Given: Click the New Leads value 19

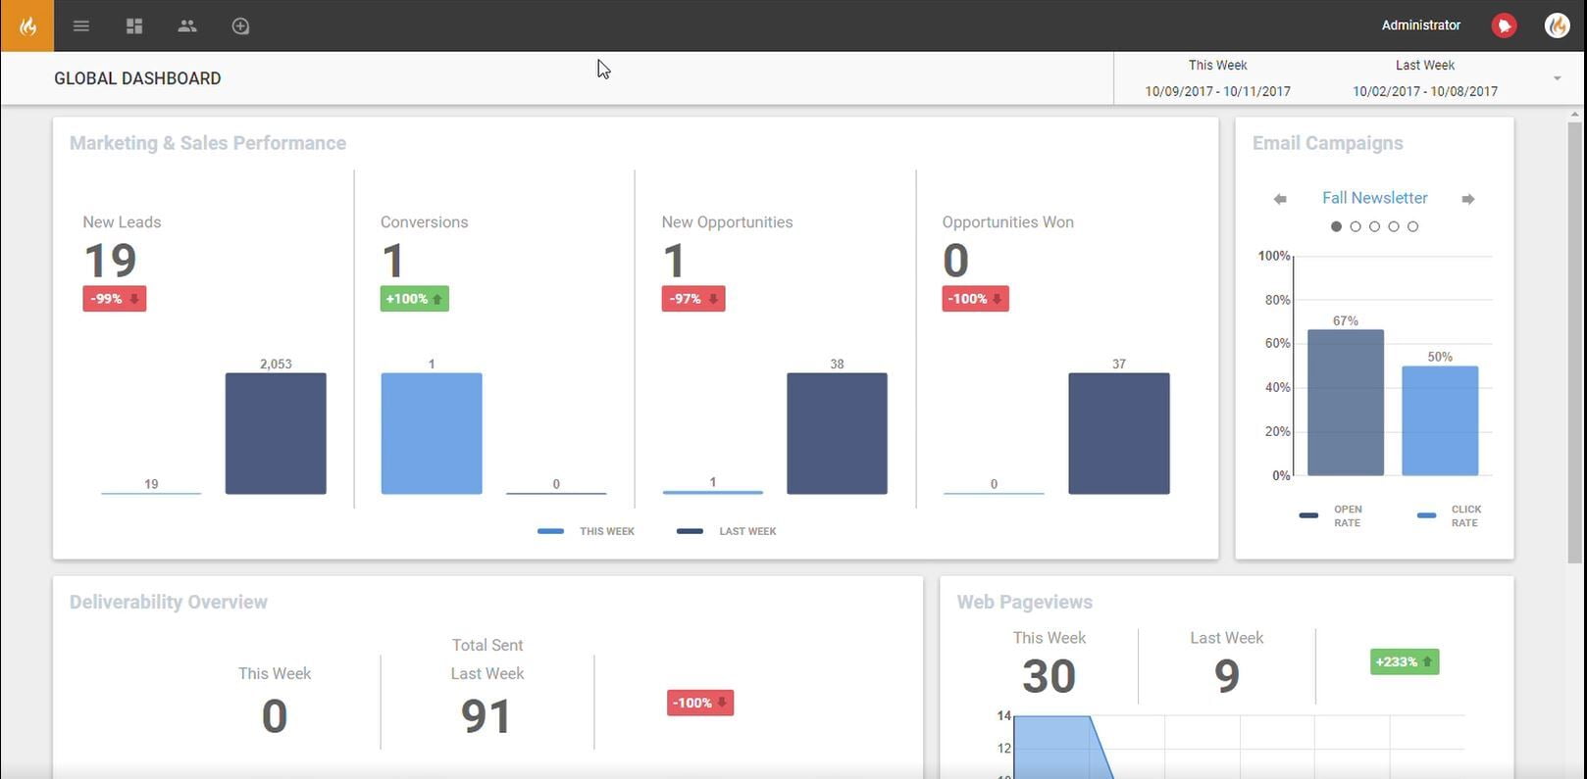Looking at the screenshot, I should [x=110, y=261].
